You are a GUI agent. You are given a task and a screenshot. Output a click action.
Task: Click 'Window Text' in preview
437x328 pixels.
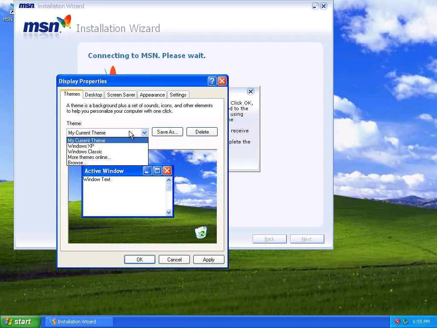97,179
